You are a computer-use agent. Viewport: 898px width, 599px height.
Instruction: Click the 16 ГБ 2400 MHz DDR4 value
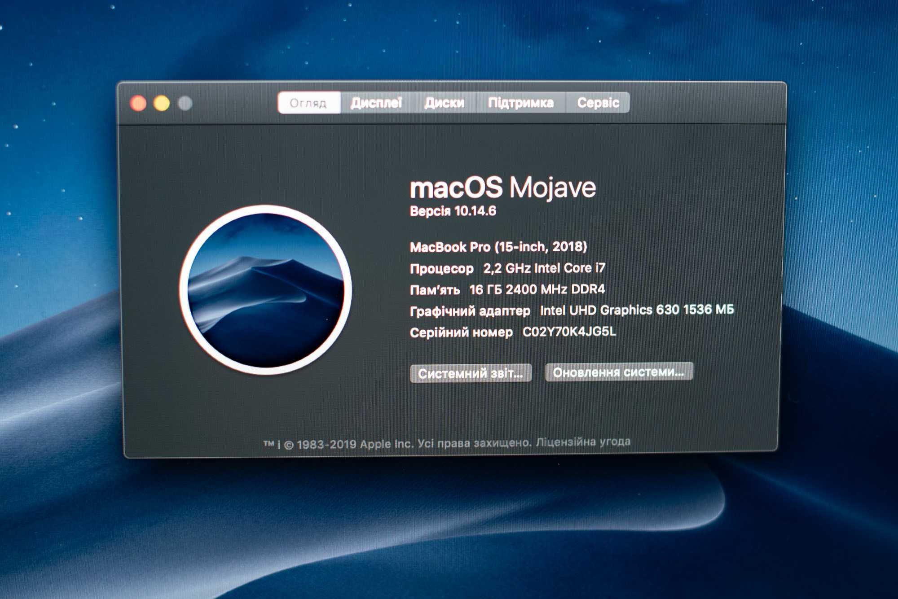coord(537,289)
